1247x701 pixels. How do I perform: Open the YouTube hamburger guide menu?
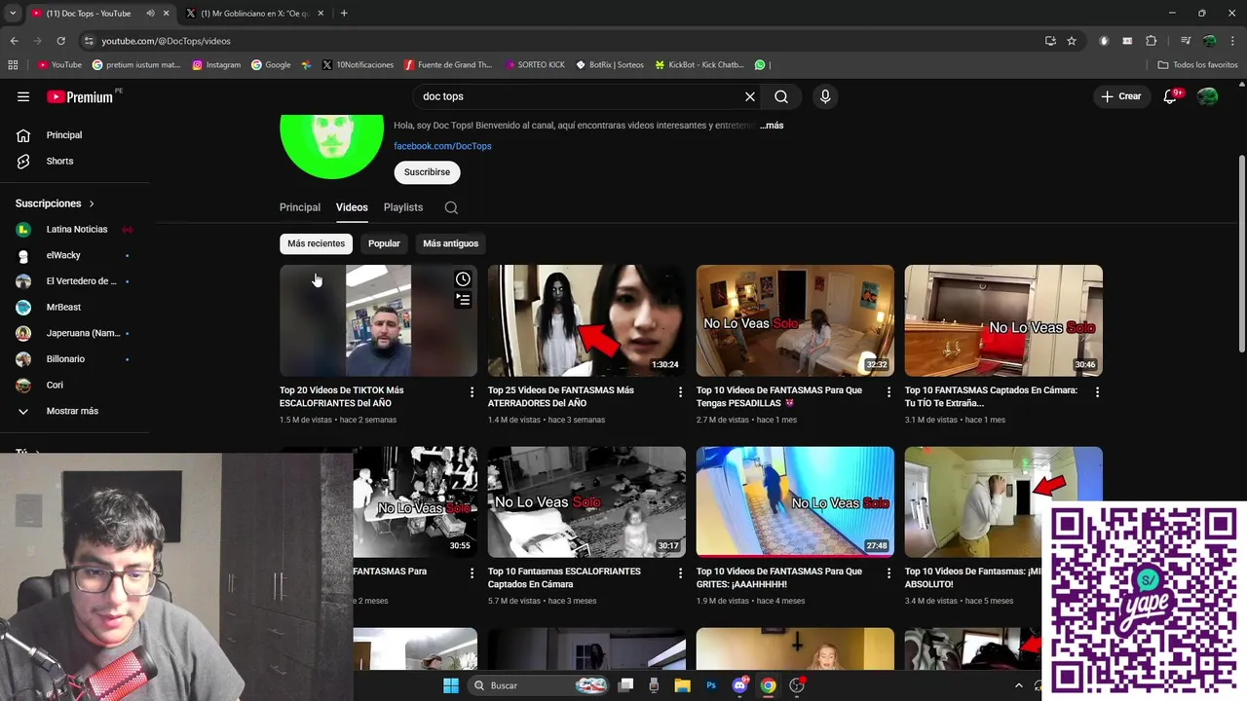23,96
